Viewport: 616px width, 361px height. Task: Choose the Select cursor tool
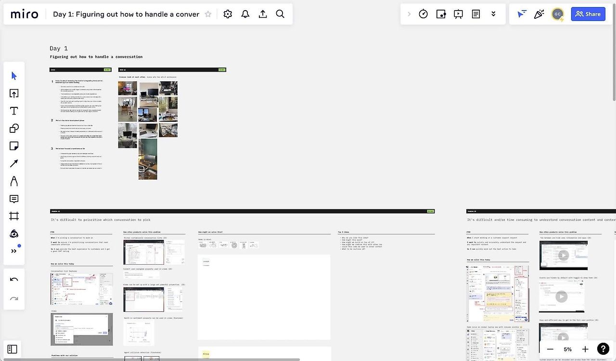(14, 76)
